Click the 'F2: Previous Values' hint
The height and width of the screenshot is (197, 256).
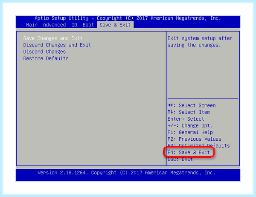pos(194,139)
